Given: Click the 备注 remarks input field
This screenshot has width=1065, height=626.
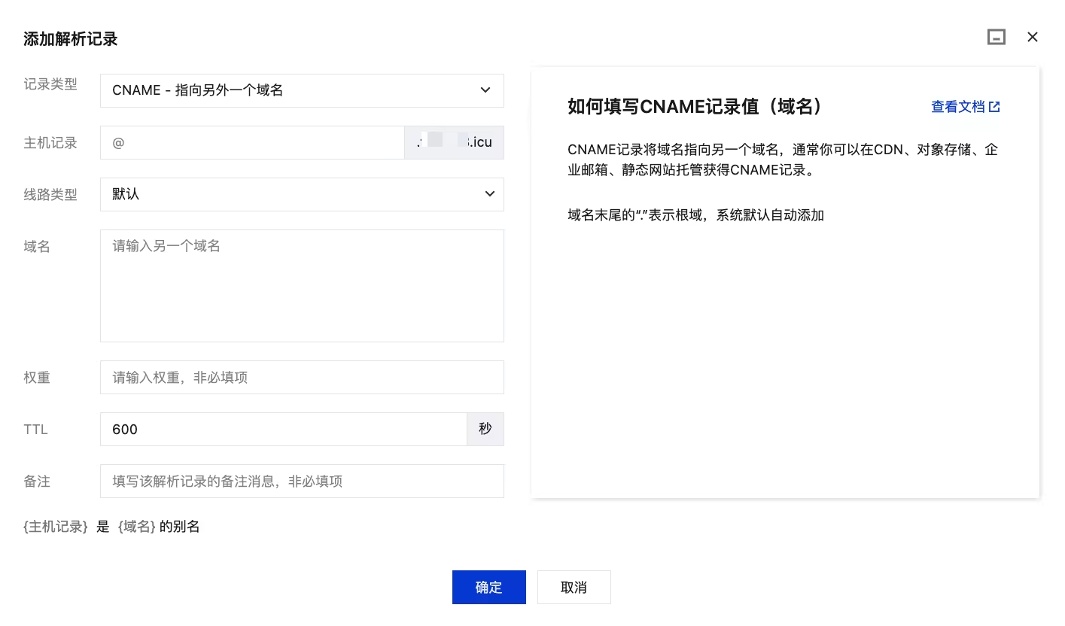Looking at the screenshot, I should (301, 481).
